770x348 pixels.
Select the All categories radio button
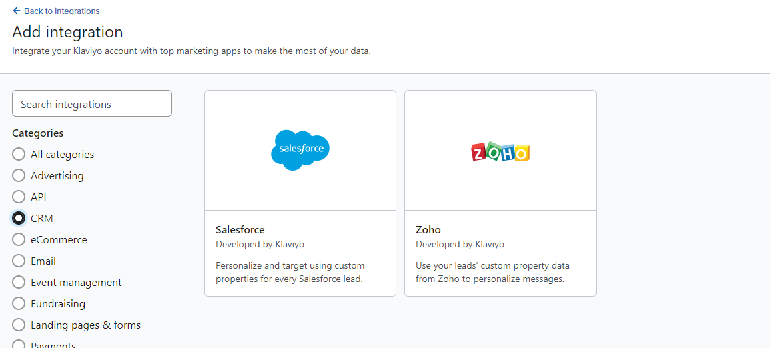click(19, 154)
